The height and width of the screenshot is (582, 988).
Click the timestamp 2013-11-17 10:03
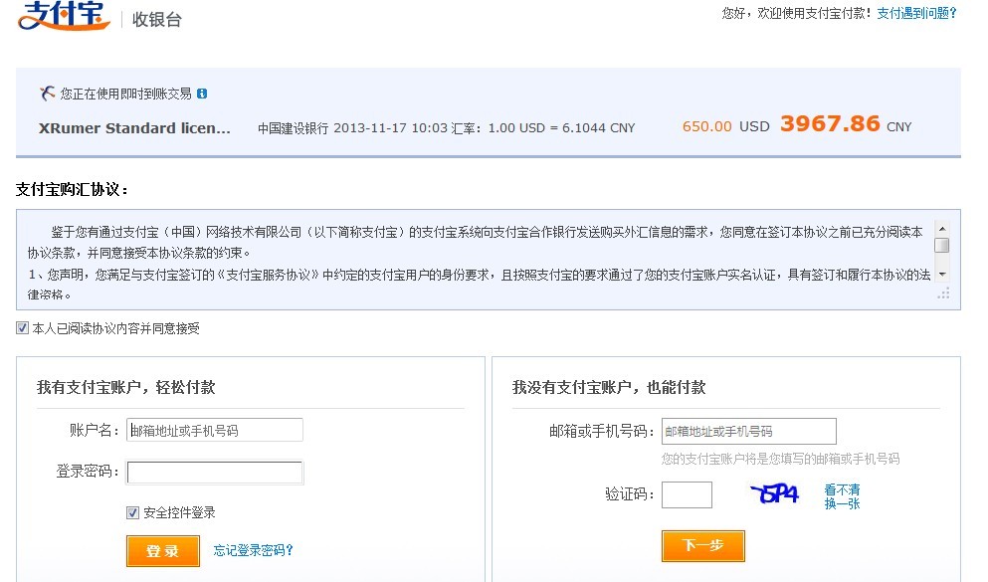[391, 128]
